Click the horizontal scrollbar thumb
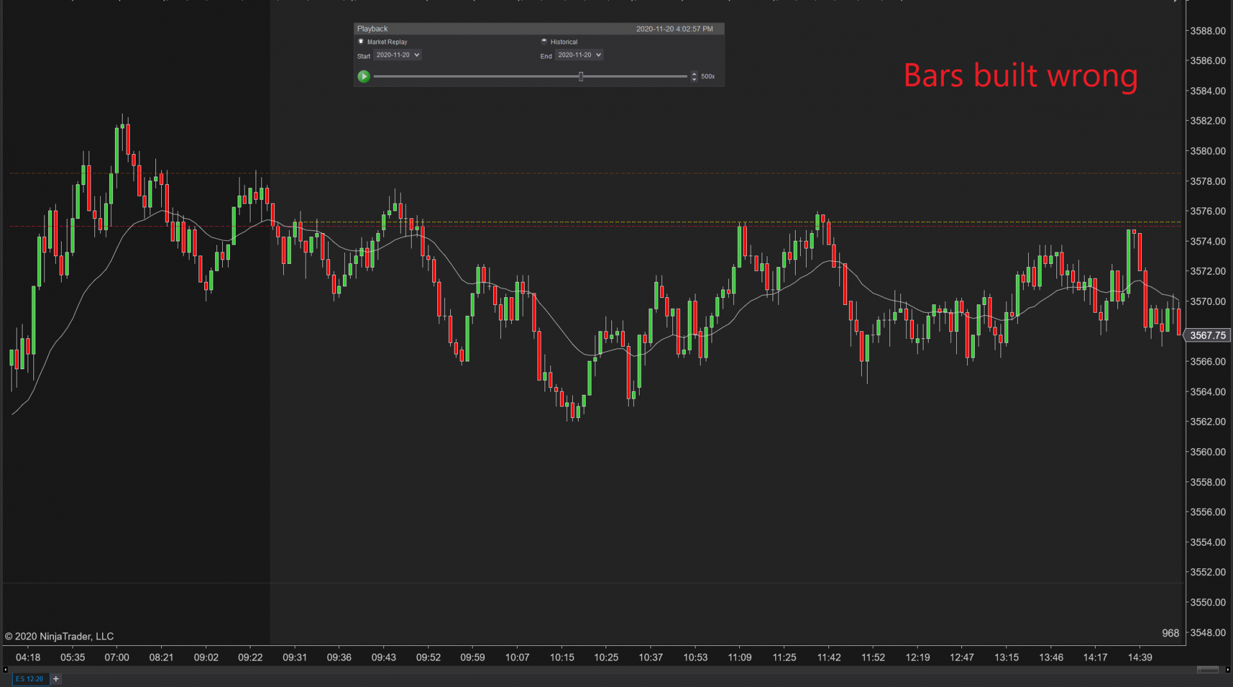The height and width of the screenshot is (687, 1233). 1207,670
